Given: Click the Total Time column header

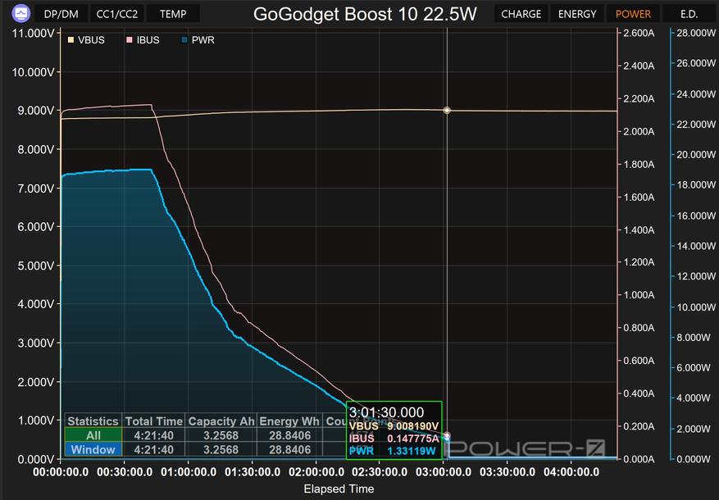Looking at the screenshot, I should 153,421.
